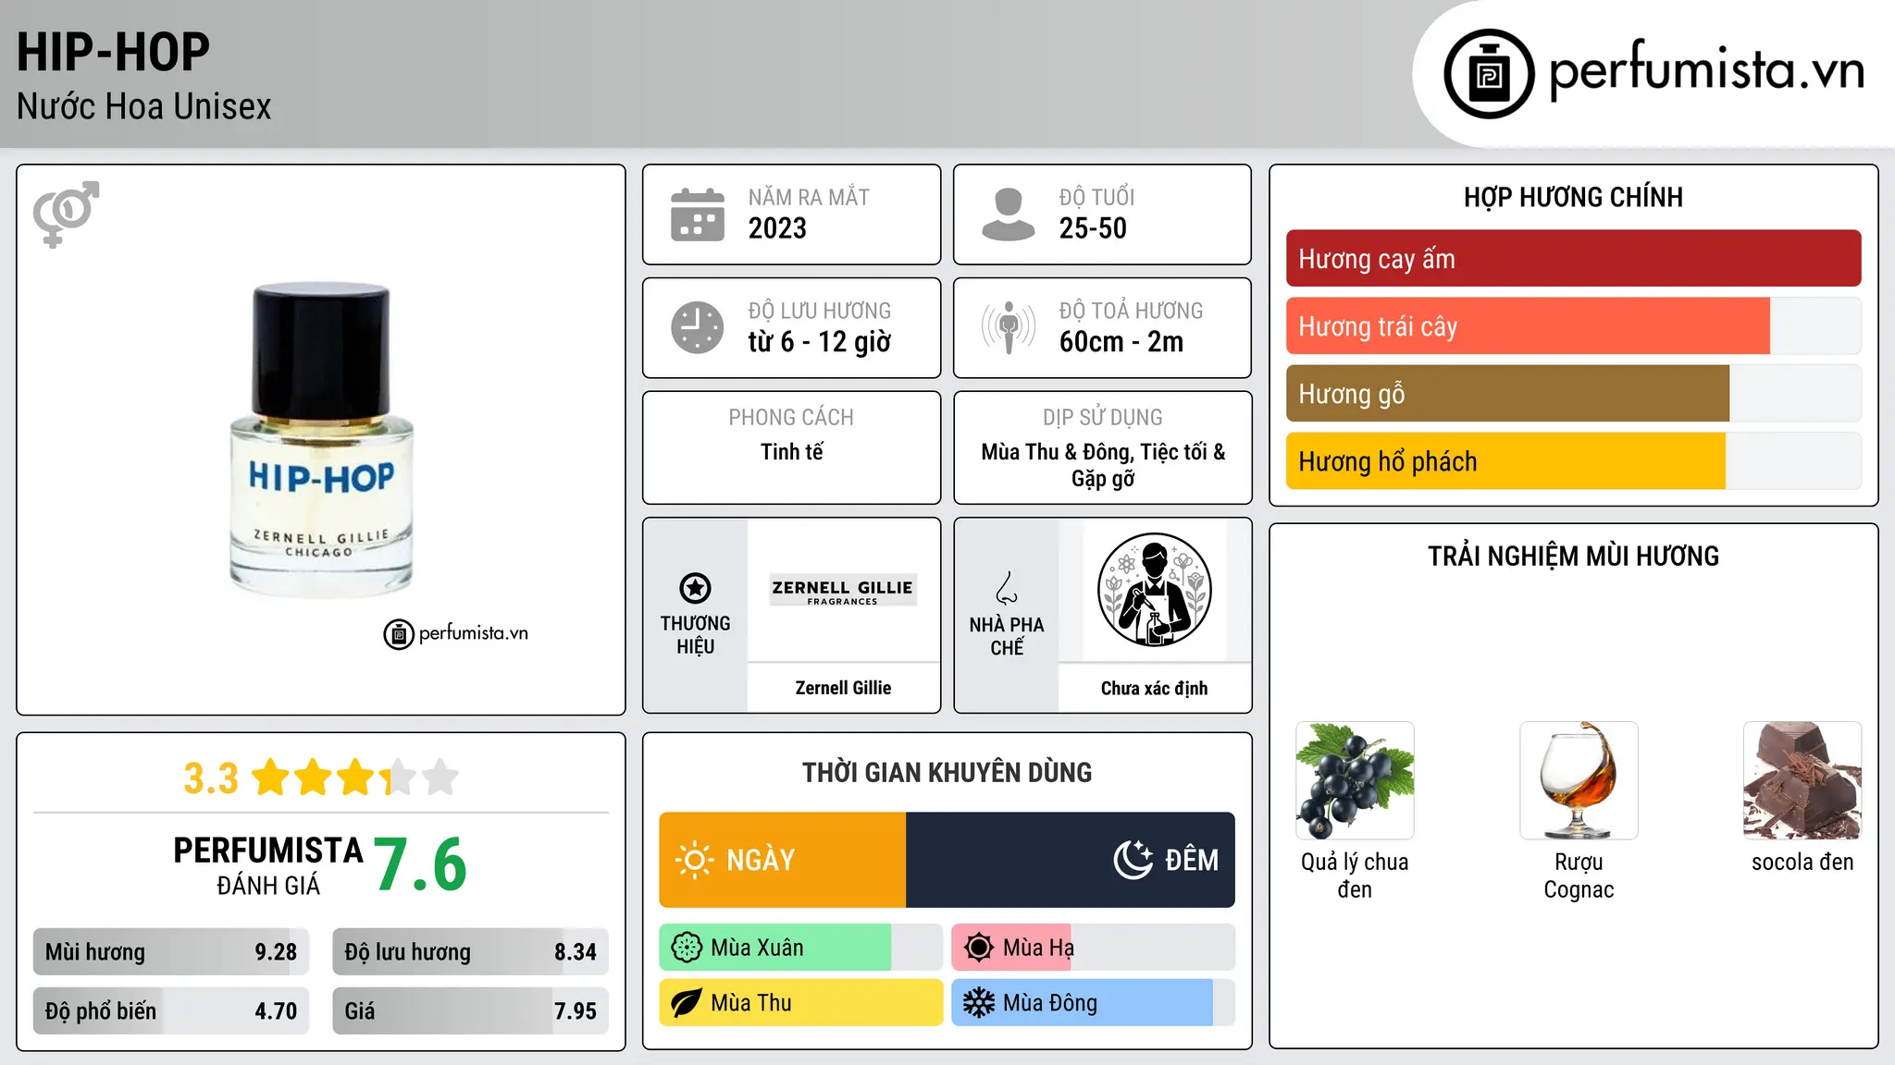Click the star badge icon above Thương hiệu
1895x1065 pixels.
tap(696, 588)
